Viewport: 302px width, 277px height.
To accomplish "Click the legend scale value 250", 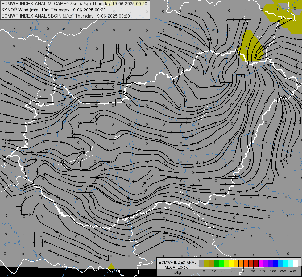I will click(283, 271).
